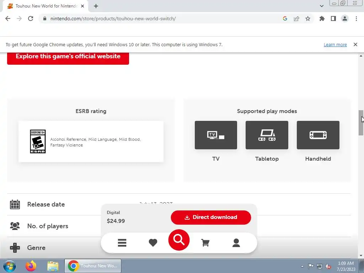The width and height of the screenshot is (364, 273).
Task: Click the scrollbar up arrow
Action: click(361, 56)
